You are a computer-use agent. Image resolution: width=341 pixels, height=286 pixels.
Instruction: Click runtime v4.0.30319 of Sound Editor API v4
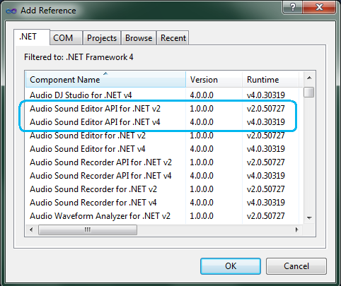266,122
